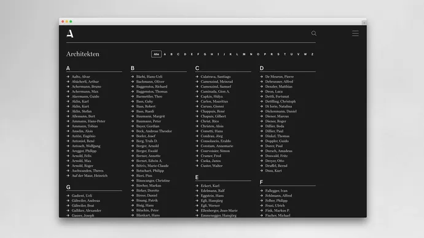Screen dimensions: 424x238
Task: Filter architects by letter S in alphabet bar
Action: point(278,54)
